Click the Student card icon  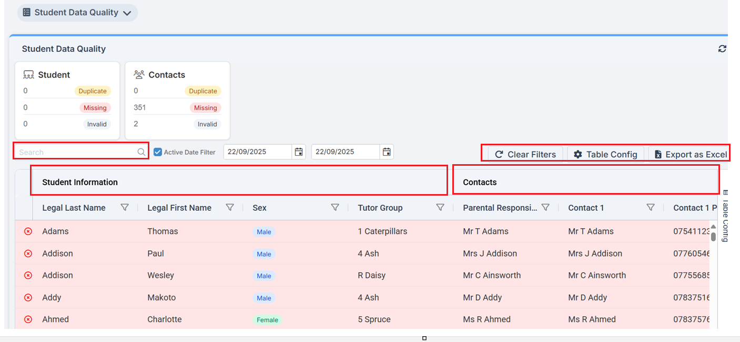point(28,74)
